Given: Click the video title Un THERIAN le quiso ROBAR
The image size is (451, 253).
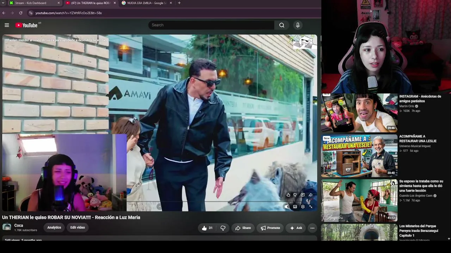Looking at the screenshot, I should 71,218.
